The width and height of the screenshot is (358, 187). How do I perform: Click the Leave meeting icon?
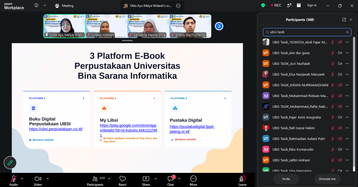pos(242,179)
